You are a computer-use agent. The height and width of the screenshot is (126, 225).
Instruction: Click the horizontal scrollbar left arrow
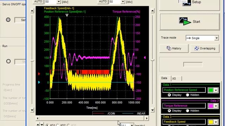(x=38, y=118)
